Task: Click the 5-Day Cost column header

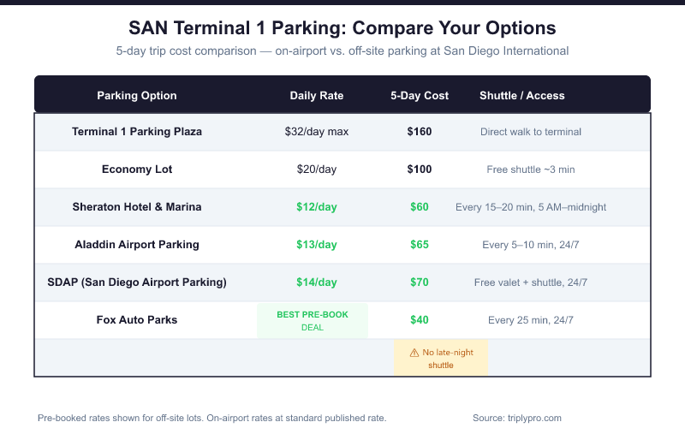Action: [x=420, y=96]
